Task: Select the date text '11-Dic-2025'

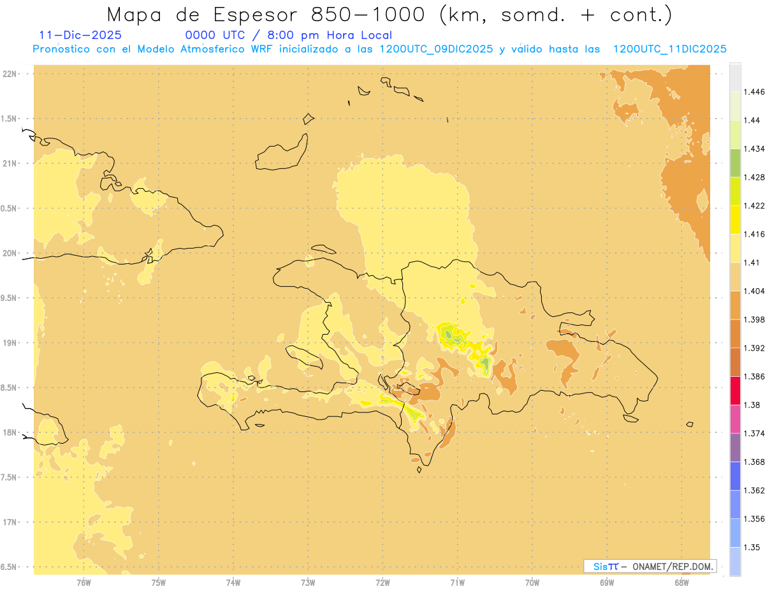Action: coord(80,35)
